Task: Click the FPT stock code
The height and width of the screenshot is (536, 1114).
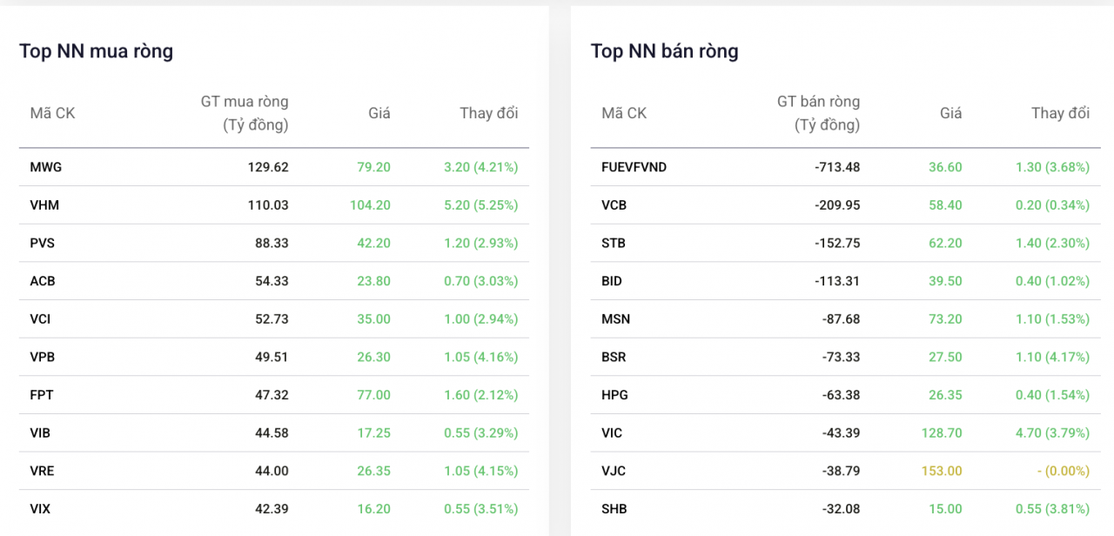Action: point(41,395)
